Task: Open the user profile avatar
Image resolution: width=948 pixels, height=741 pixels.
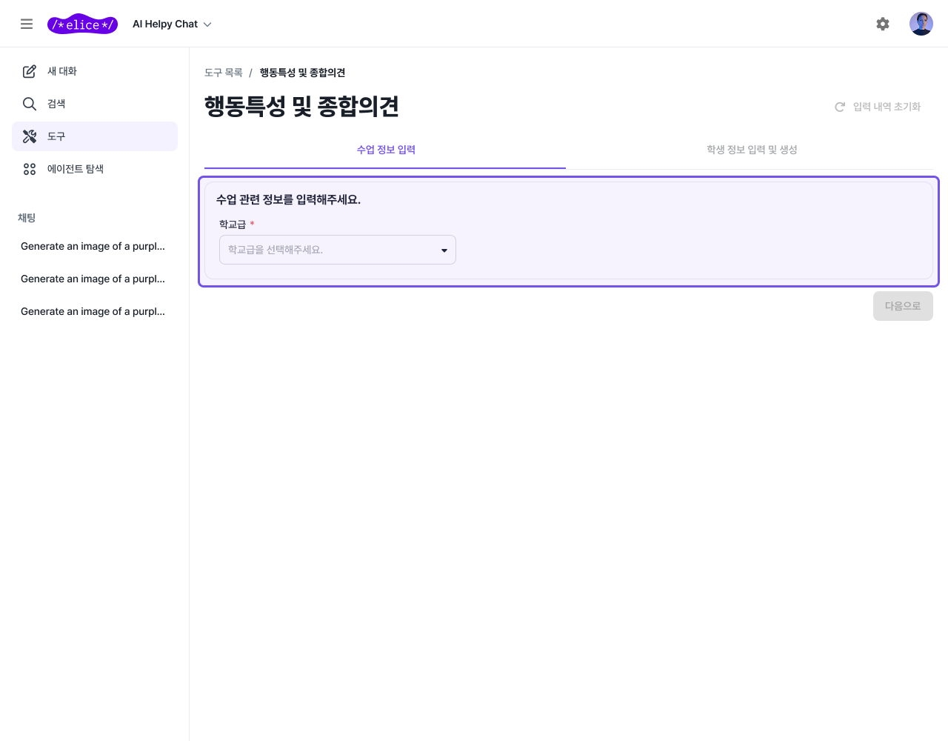Action: (921, 24)
